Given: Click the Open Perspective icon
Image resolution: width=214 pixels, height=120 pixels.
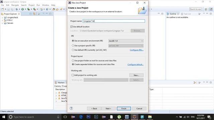Looking at the screenshot, I should (x=206, y=9).
